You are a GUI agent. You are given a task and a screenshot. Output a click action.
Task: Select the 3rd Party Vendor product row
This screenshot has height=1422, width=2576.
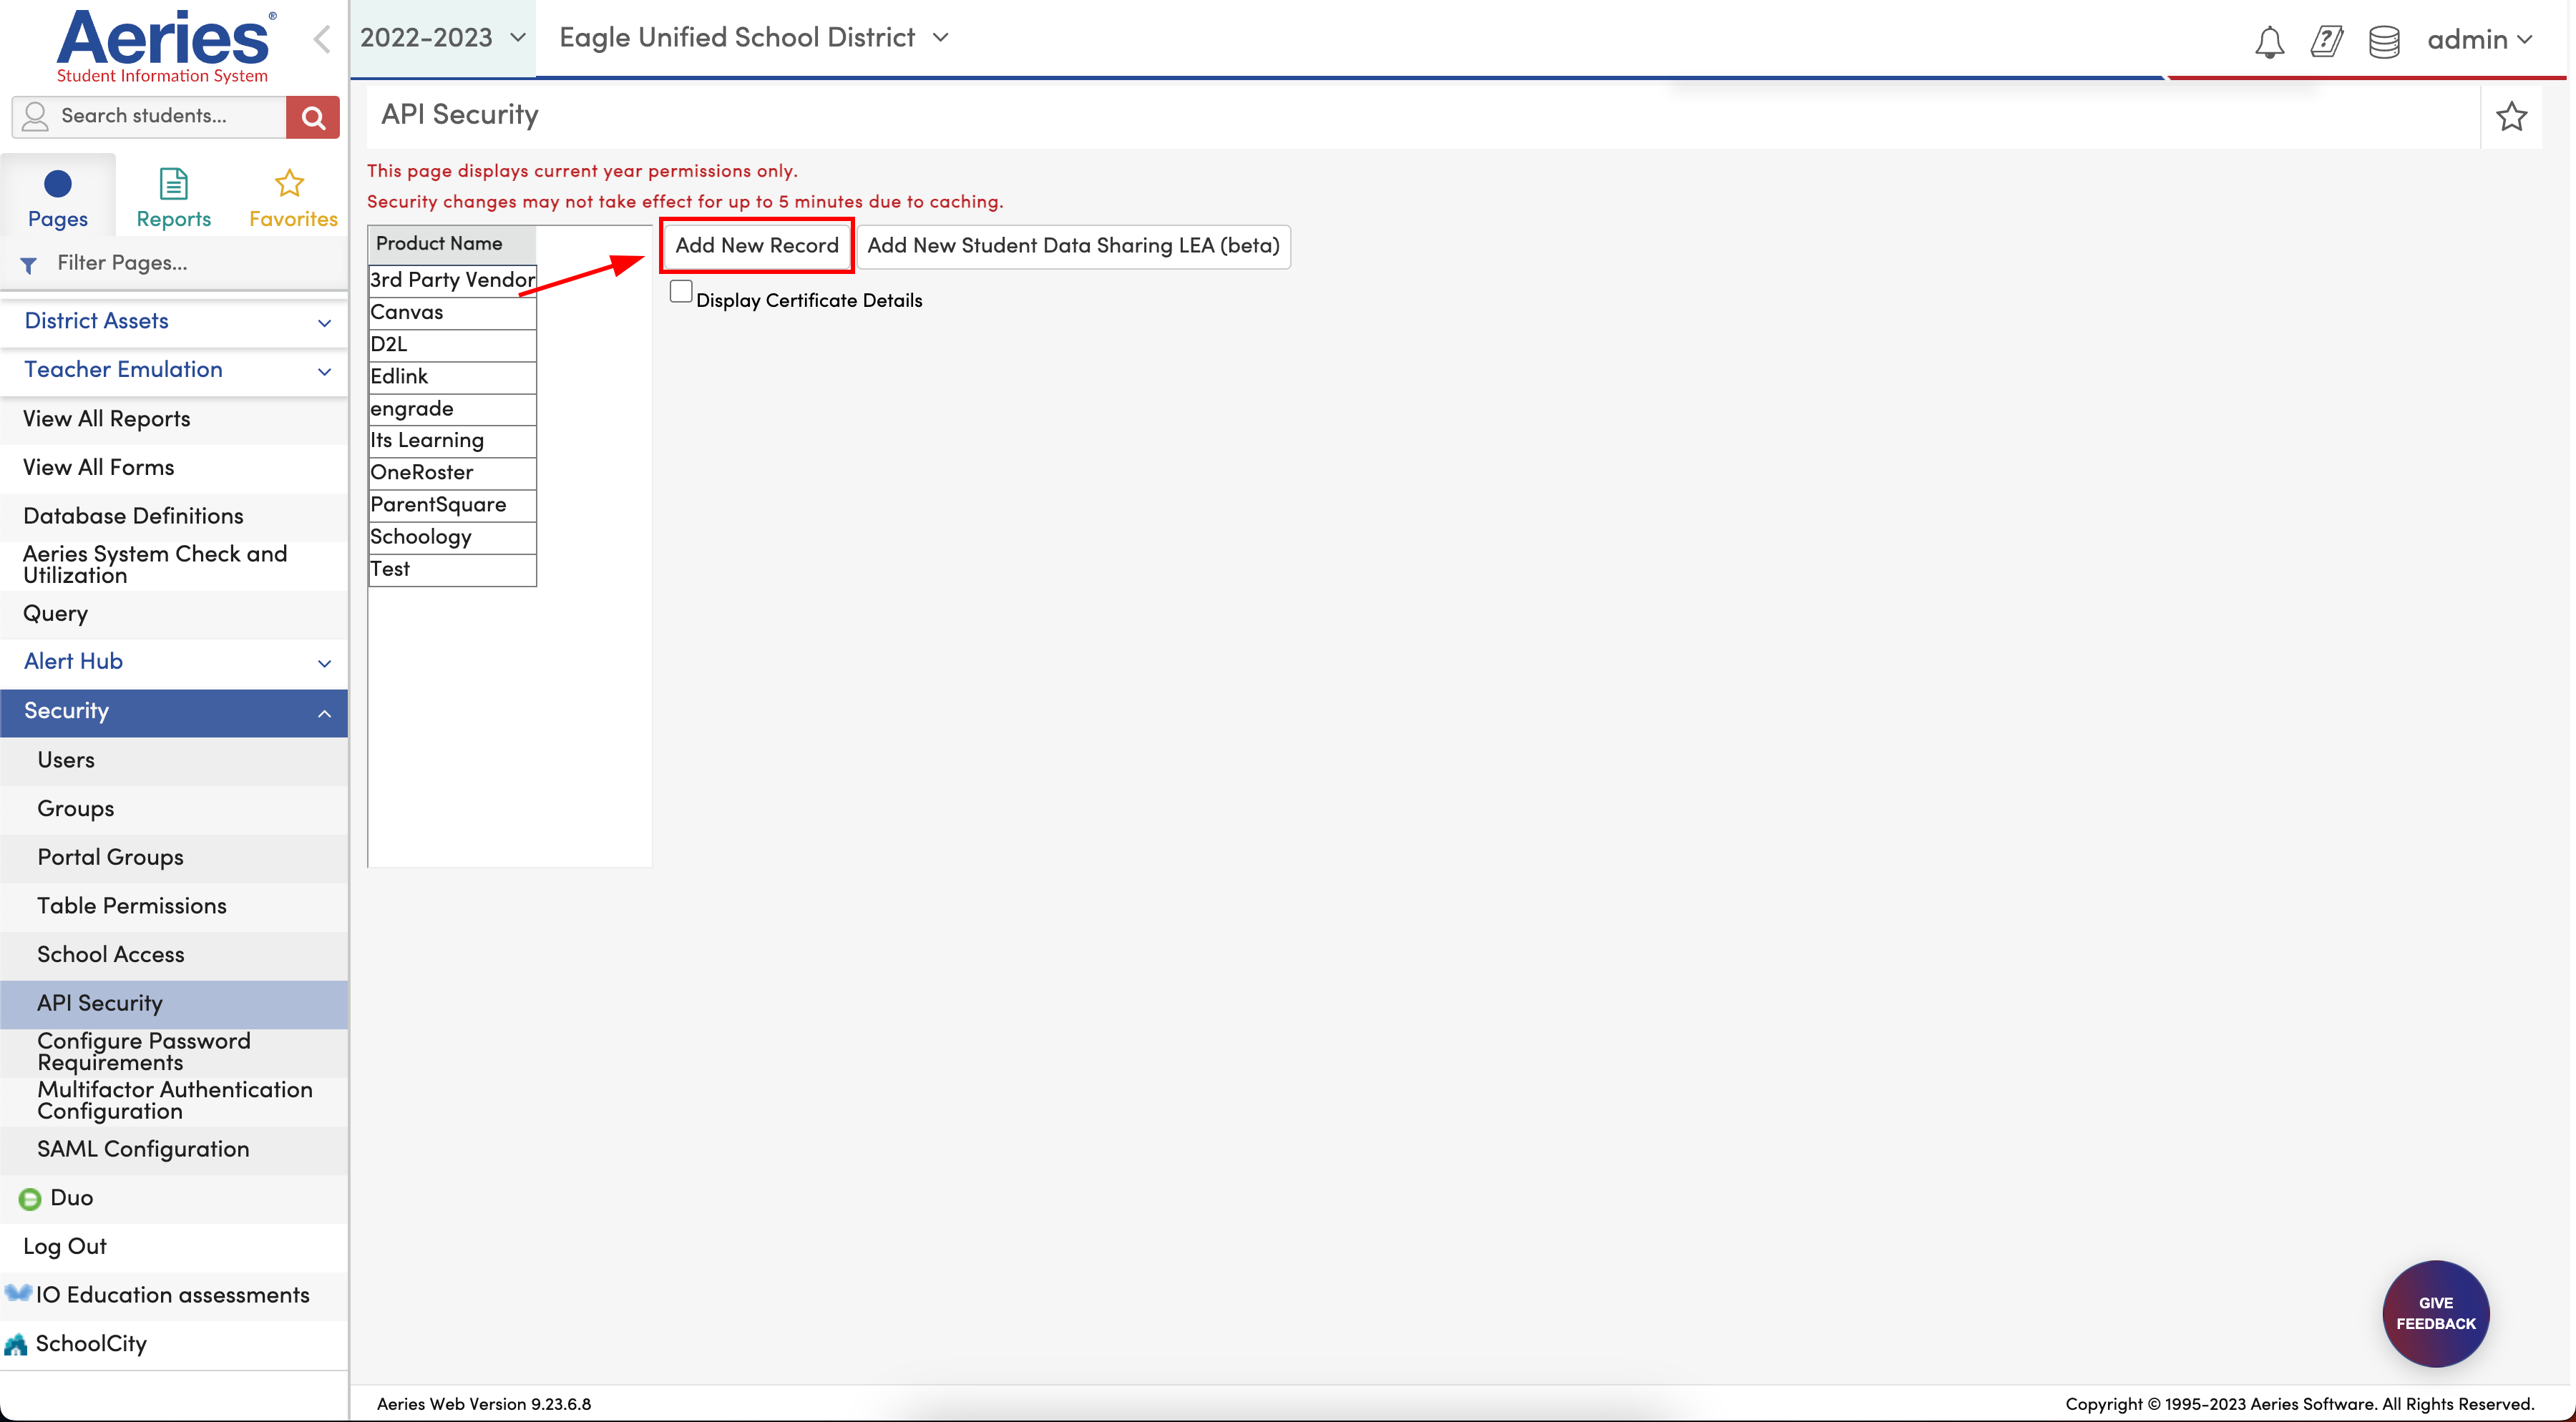tap(452, 280)
